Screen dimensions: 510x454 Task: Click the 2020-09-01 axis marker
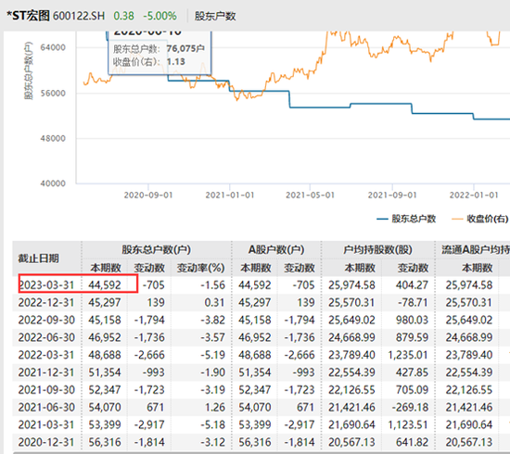pos(148,195)
